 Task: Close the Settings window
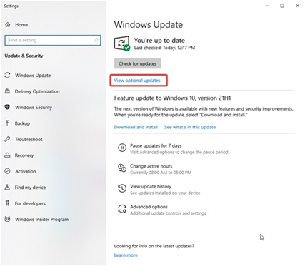tap(297, 6)
